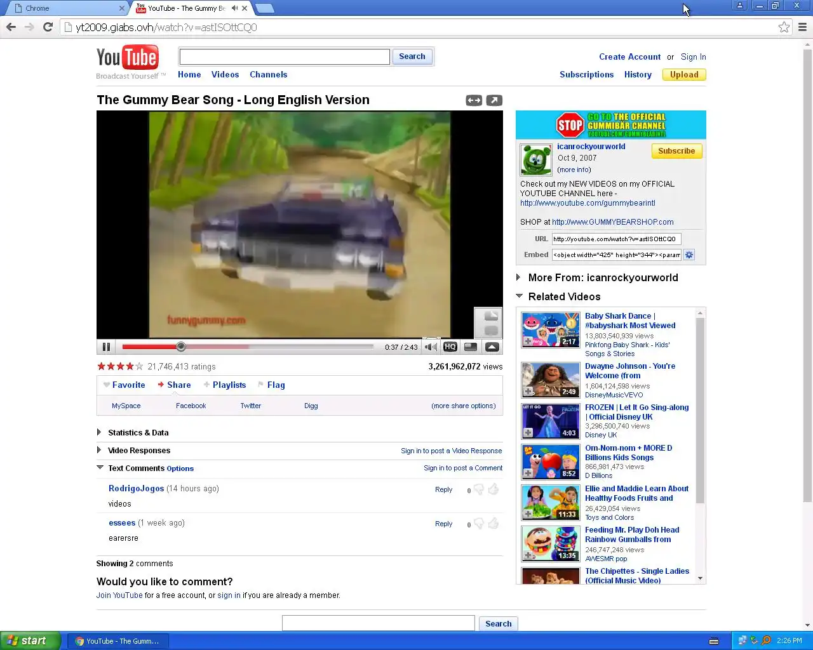Add Dwayne Johnson video to queue plus icon
813x650 pixels.
pos(528,392)
